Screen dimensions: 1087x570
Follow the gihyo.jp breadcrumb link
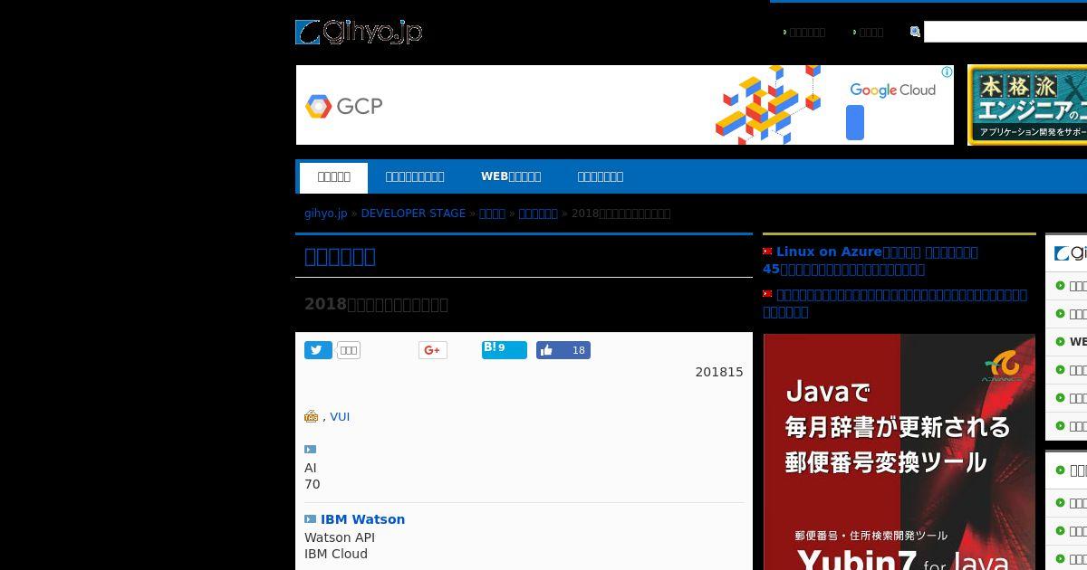(x=326, y=214)
